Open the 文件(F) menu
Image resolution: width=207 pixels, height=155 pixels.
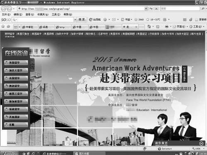[6, 15]
